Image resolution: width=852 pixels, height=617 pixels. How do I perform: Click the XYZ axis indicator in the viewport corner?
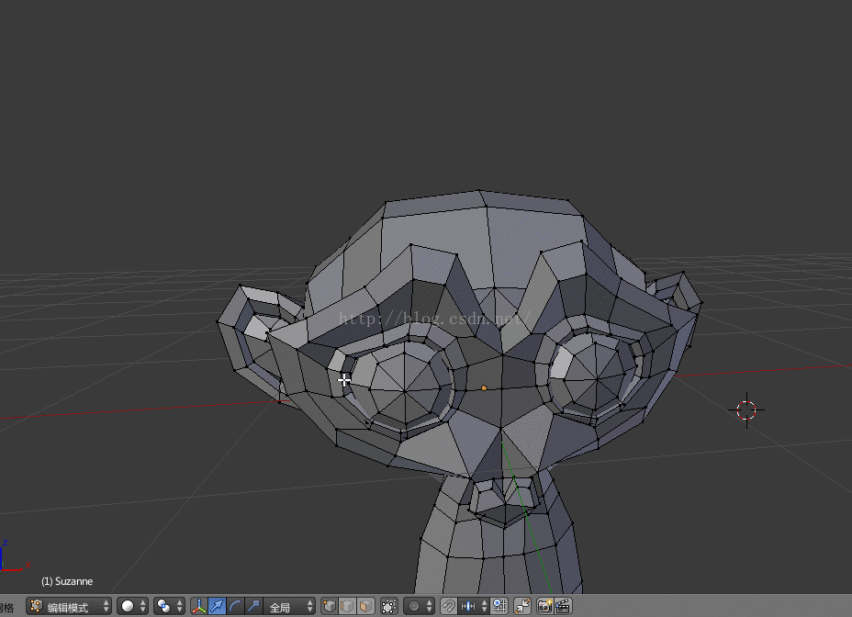(x=14, y=555)
